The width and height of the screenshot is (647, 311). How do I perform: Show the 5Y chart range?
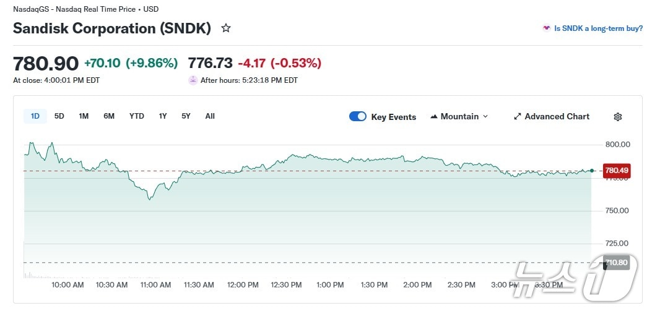pyautogui.click(x=186, y=116)
